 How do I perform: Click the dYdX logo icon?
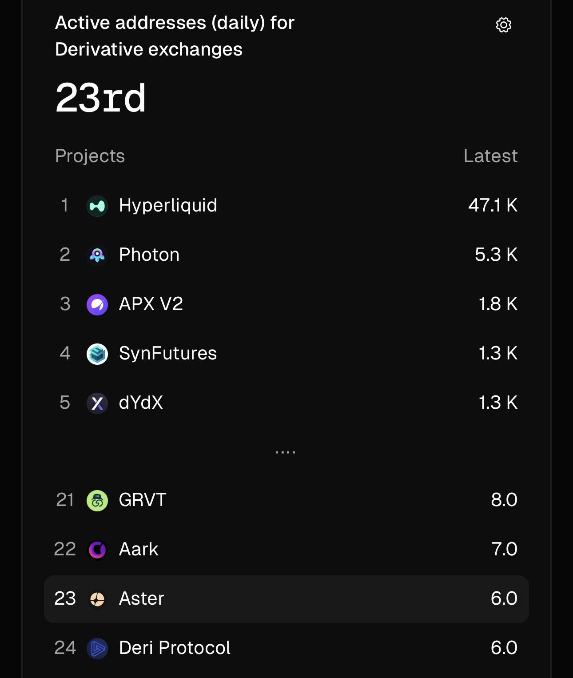tap(97, 403)
